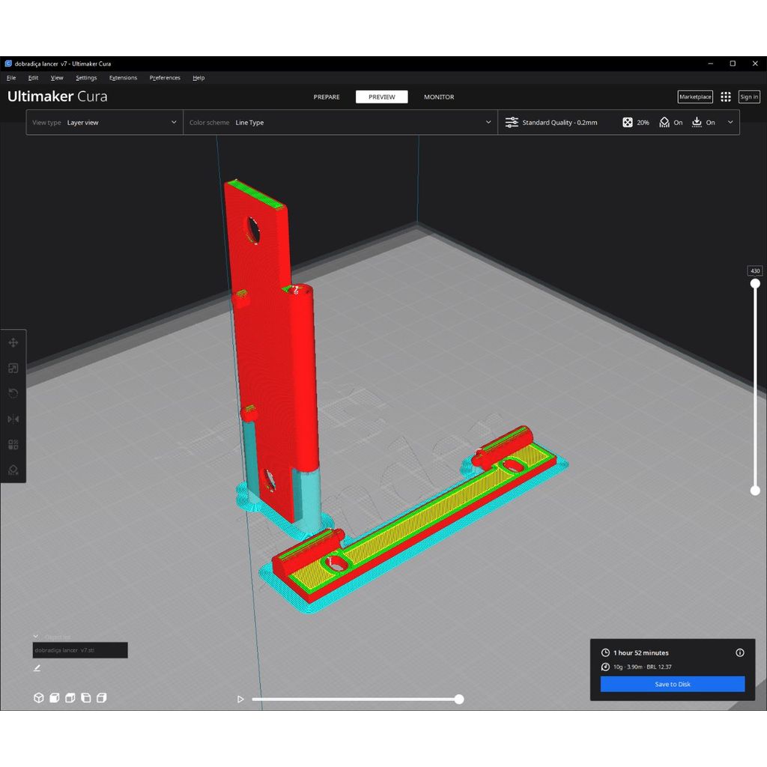Toggle the support generation On setting
This screenshot has height=767, width=767.
click(670, 122)
